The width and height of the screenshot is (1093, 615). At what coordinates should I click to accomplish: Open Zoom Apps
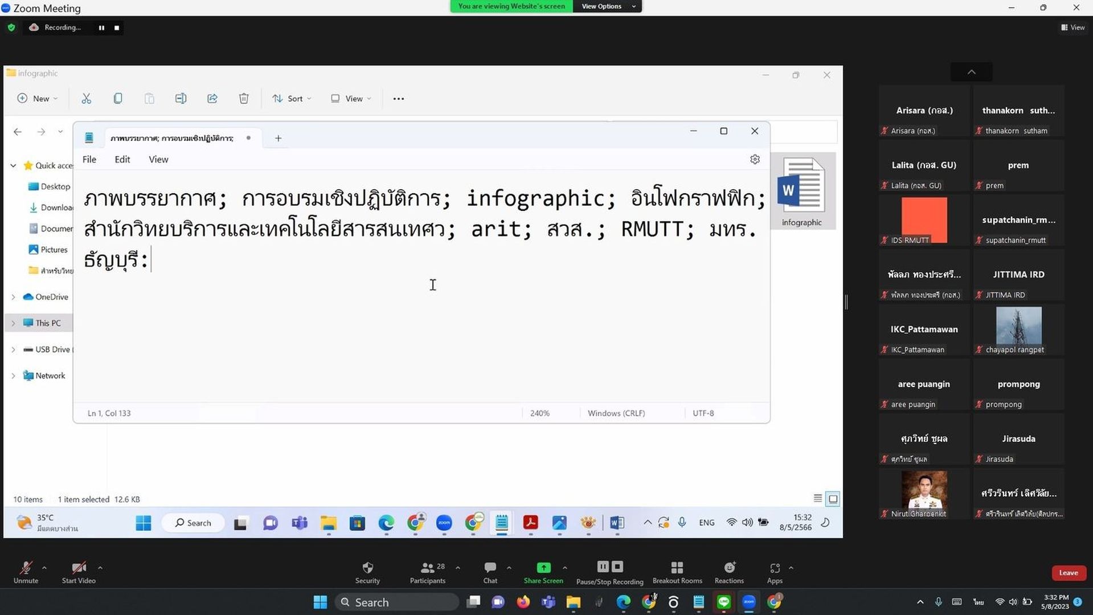775,572
